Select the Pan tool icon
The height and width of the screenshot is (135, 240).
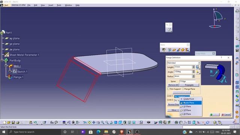94,123
